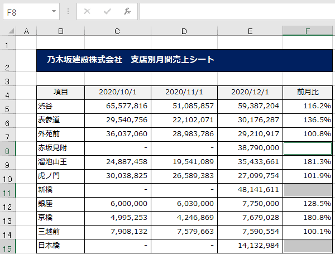
Task: Select row 8 header
Action: click(8, 148)
